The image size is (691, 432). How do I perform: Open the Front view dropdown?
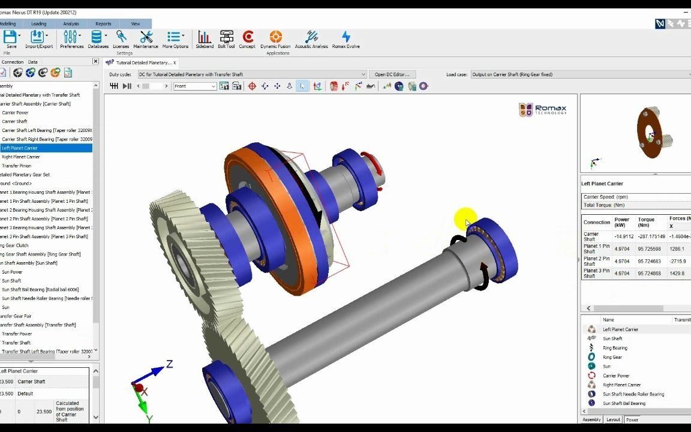tap(195, 86)
